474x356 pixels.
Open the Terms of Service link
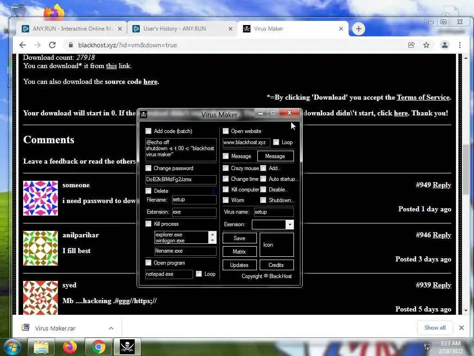point(423,97)
